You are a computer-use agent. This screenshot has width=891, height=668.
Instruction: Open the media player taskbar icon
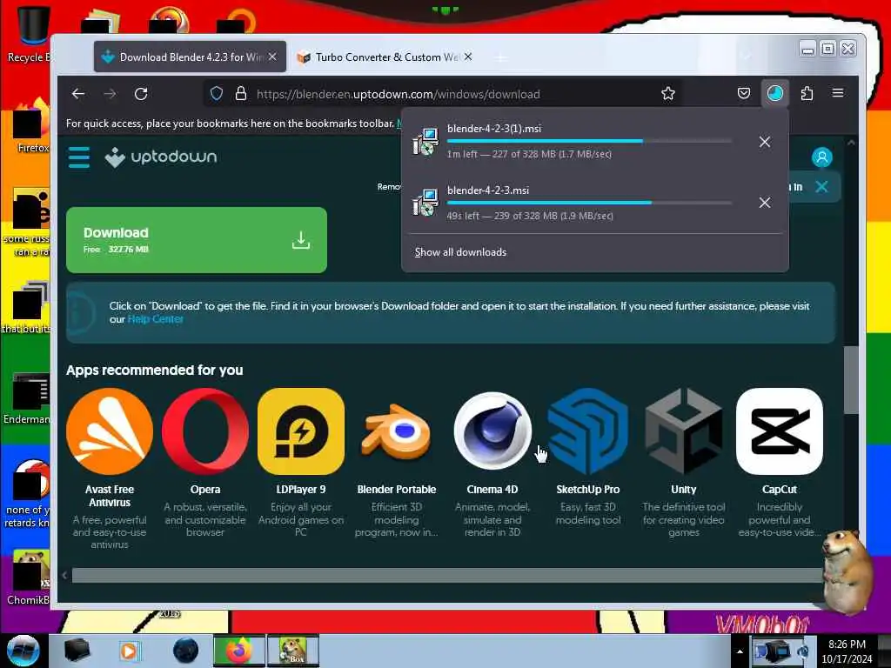click(x=129, y=651)
